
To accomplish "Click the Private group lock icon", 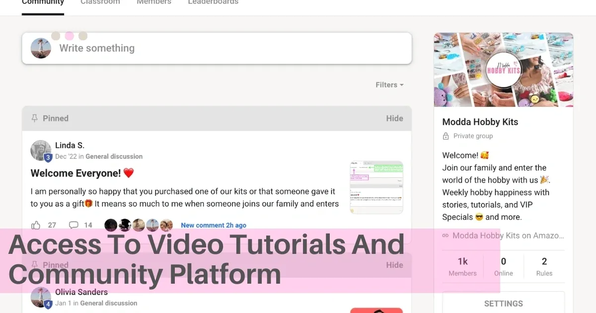I will (x=446, y=136).
